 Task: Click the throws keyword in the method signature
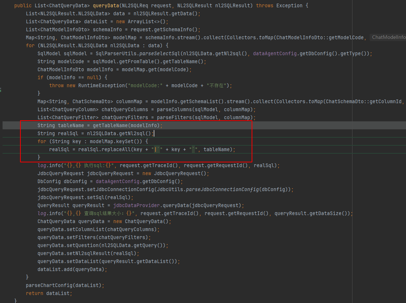(265, 6)
